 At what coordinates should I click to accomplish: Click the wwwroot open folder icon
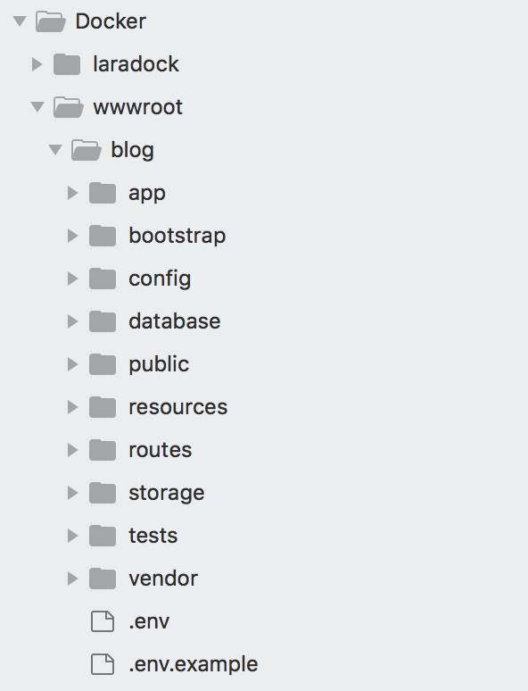68,107
